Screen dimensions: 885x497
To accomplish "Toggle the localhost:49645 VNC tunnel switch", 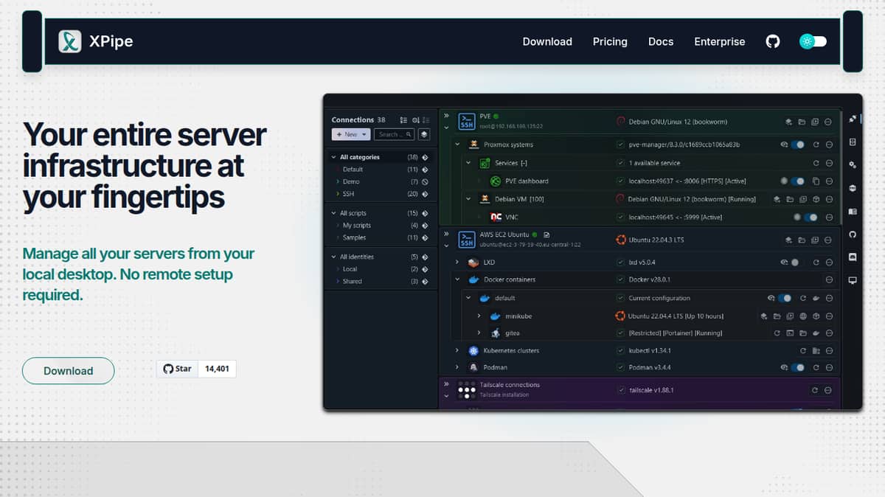I will (811, 217).
